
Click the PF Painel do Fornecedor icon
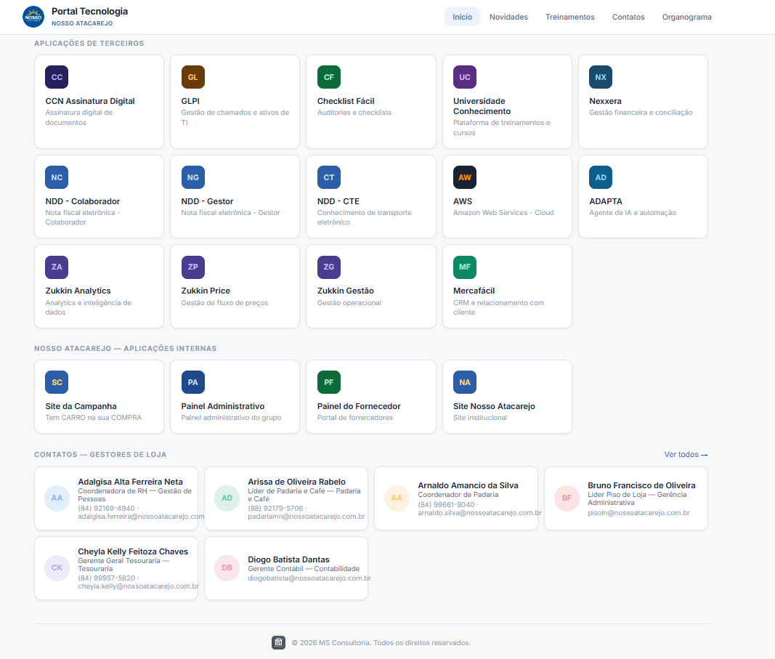pos(329,382)
